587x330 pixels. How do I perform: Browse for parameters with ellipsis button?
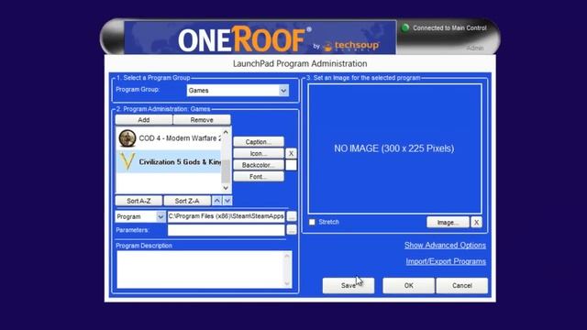pos(292,230)
